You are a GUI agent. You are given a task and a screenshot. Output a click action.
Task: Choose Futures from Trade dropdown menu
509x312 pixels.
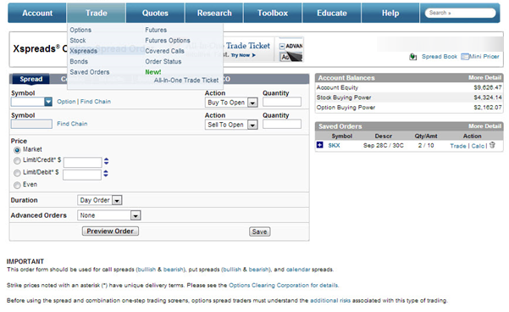pos(156,30)
